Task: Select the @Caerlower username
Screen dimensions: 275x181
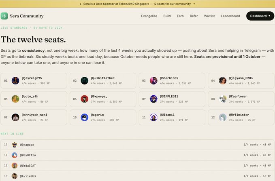Action: coord(238,97)
